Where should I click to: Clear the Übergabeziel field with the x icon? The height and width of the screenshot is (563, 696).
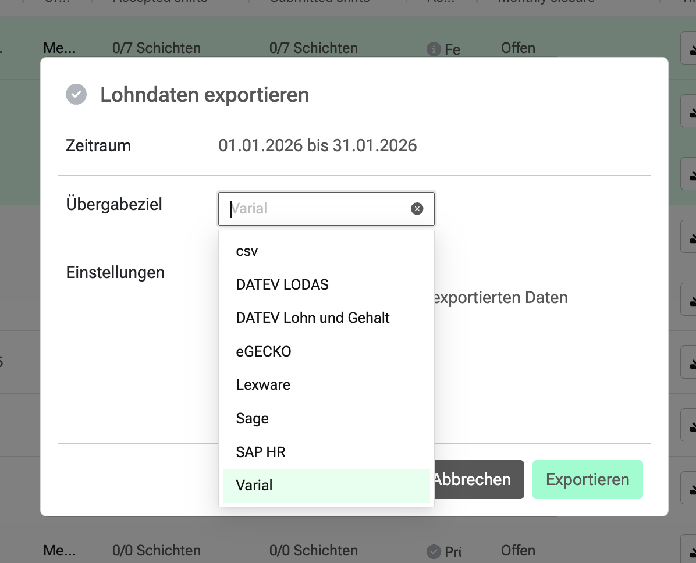tap(417, 209)
